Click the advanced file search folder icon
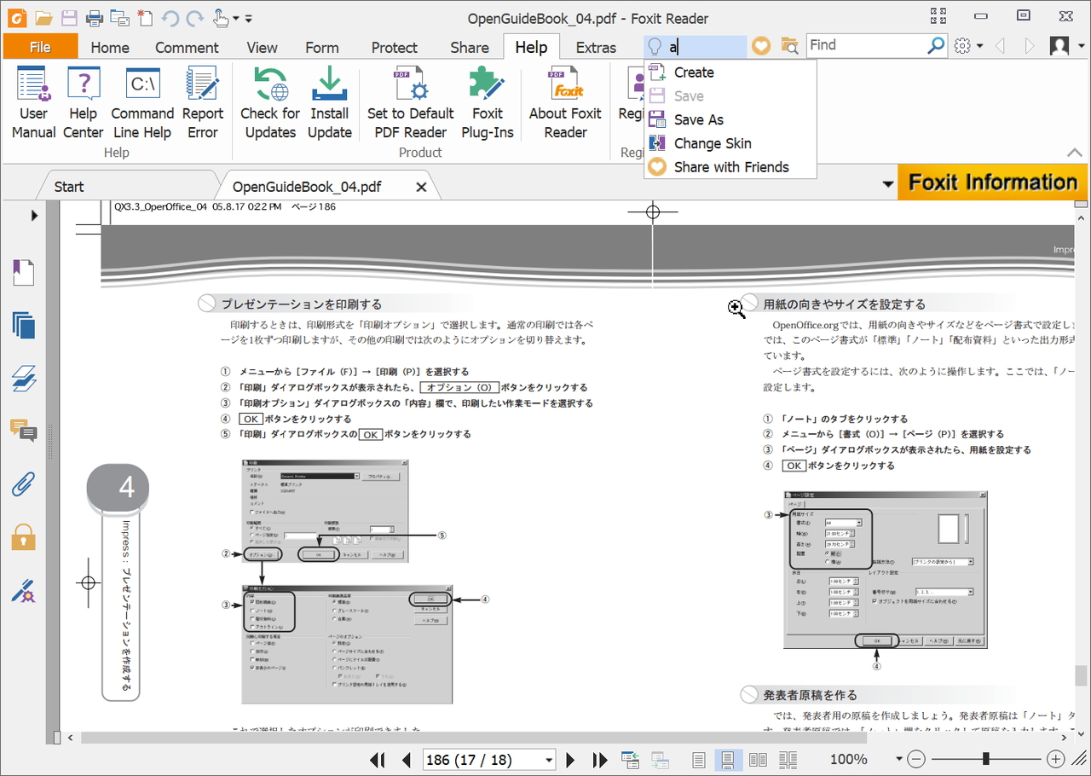Image resolution: width=1091 pixels, height=776 pixels. [789, 46]
